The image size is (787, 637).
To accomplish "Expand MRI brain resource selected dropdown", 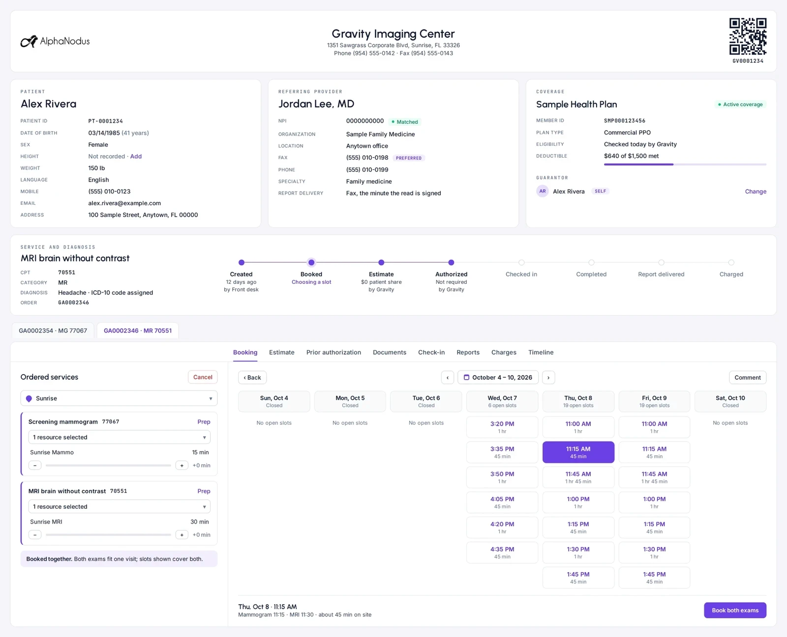I will pos(119,506).
